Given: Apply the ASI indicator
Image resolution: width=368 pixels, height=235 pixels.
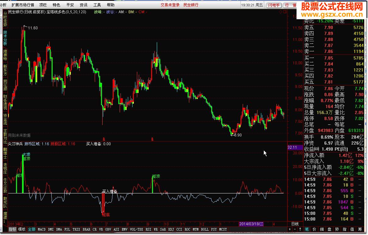Looking at the screenshot, I should [116, 229].
